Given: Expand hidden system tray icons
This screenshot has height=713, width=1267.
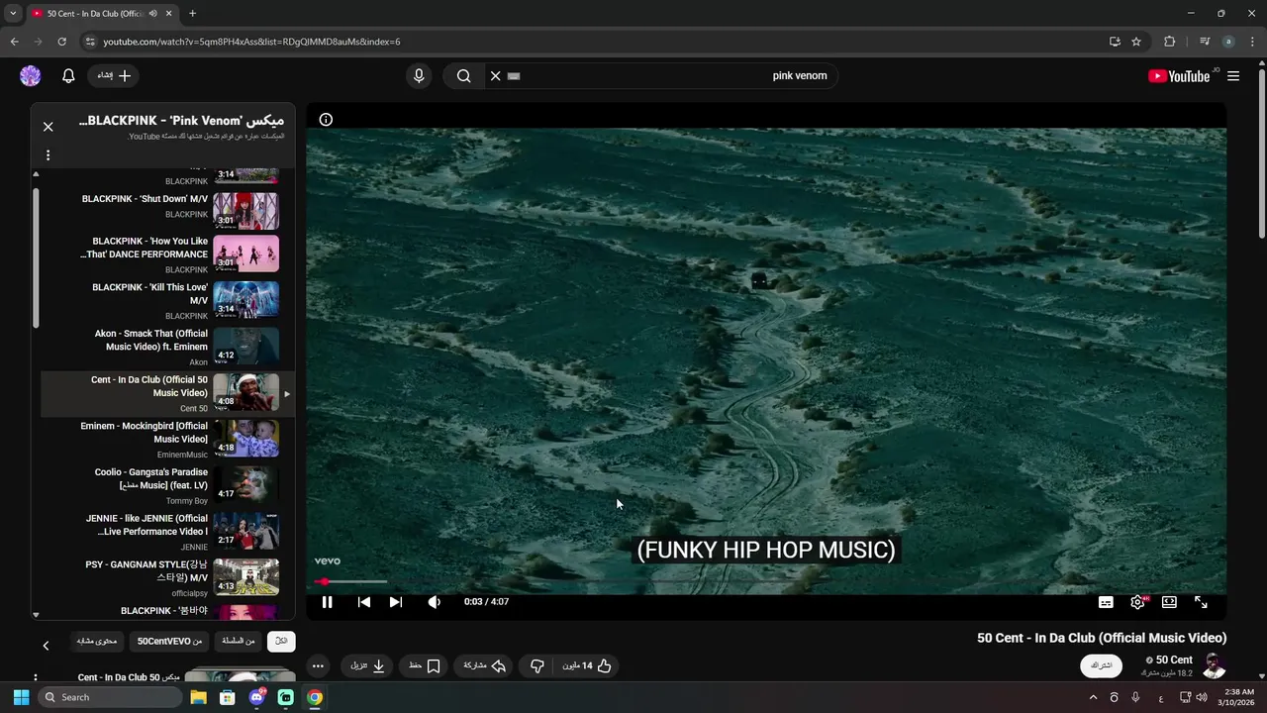Looking at the screenshot, I should (1093, 697).
